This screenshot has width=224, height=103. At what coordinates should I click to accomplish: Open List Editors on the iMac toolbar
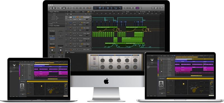(x=153, y=8)
